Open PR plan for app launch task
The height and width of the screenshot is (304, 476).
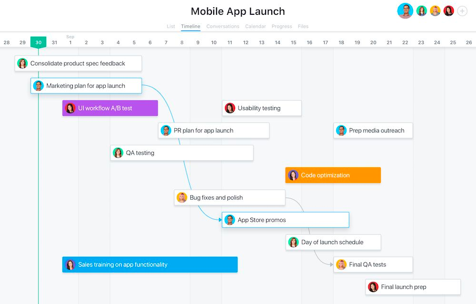(214, 131)
